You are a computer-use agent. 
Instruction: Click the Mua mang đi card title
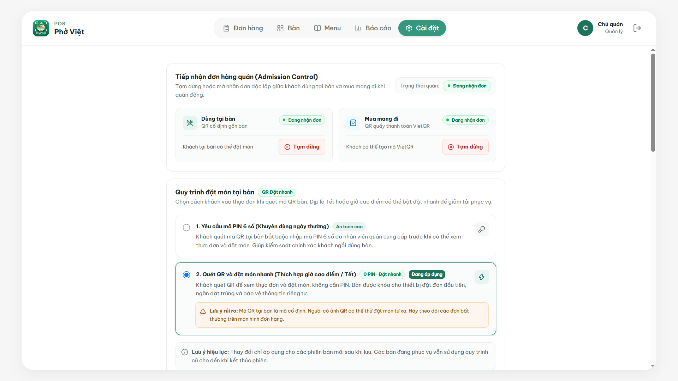[x=381, y=119]
